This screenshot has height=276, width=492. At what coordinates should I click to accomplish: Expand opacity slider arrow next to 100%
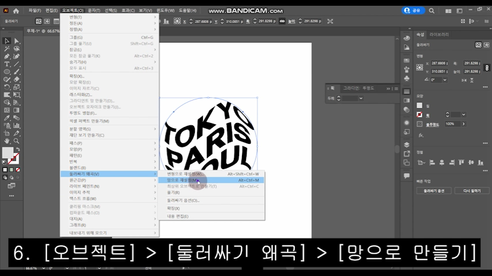click(463, 124)
